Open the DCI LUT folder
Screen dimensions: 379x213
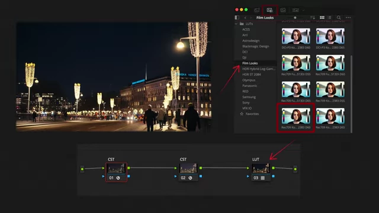pyautogui.click(x=245, y=52)
